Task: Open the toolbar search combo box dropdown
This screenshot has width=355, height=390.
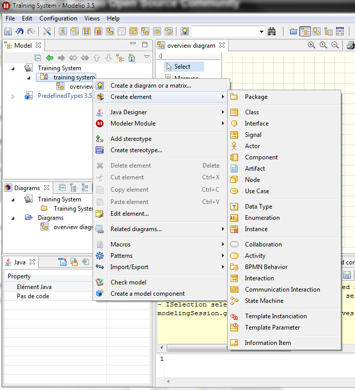Action: (x=261, y=32)
